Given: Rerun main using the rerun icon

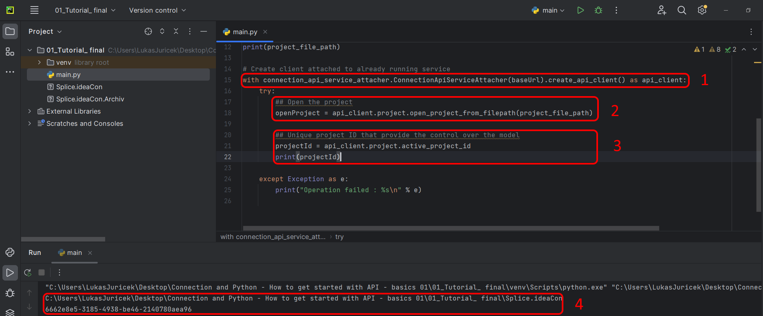Looking at the screenshot, I should [x=28, y=272].
